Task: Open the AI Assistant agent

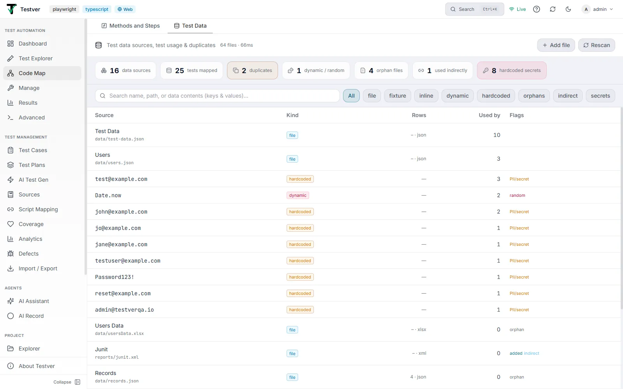Action: 42,301
